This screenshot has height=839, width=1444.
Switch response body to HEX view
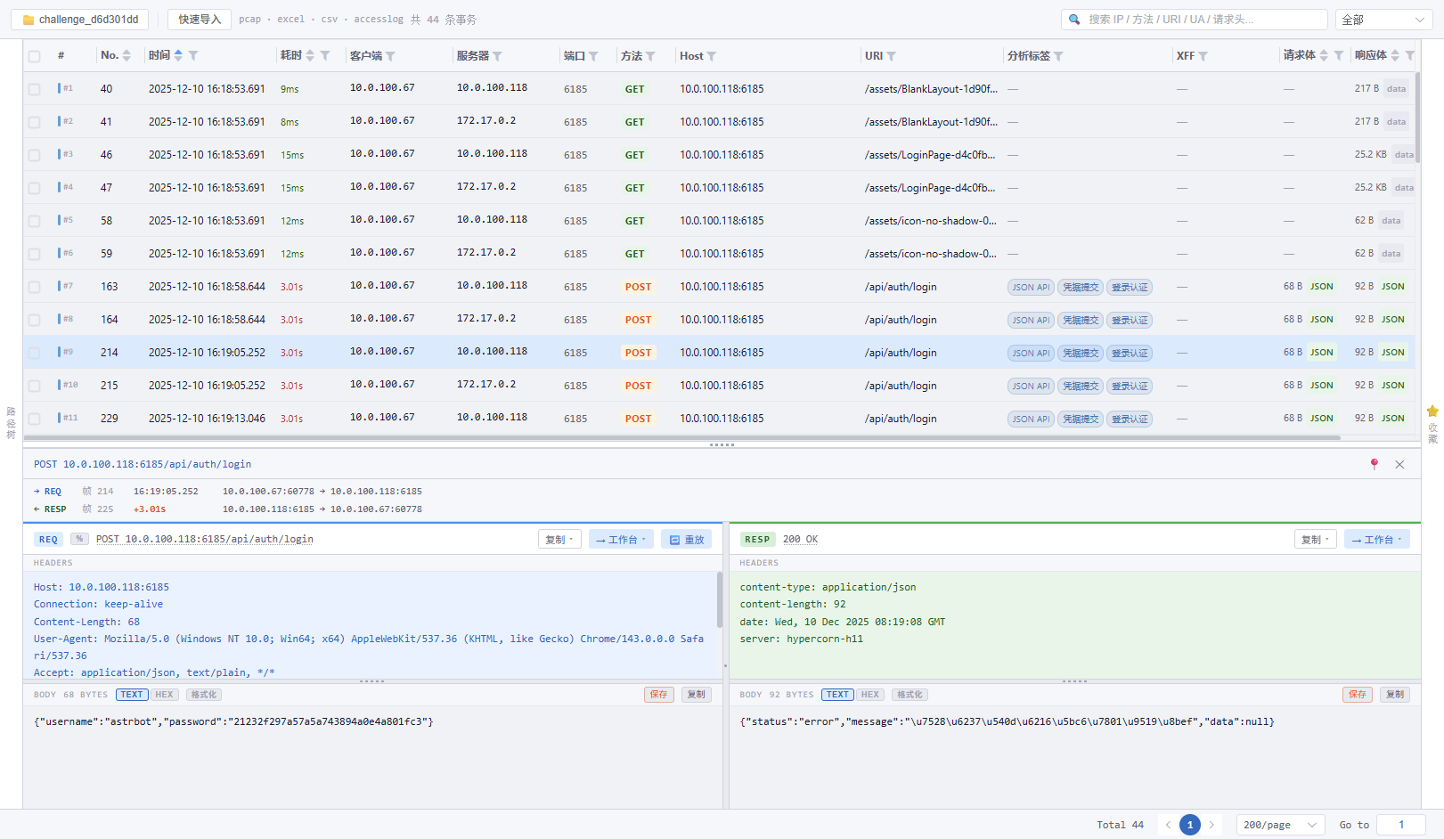tap(870, 695)
